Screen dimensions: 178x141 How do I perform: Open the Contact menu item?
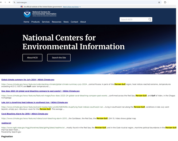74,22
